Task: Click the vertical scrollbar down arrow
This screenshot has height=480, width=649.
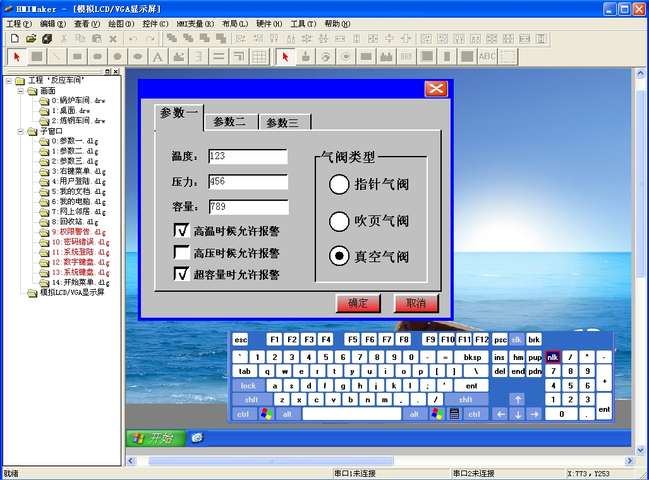Action: (x=640, y=450)
